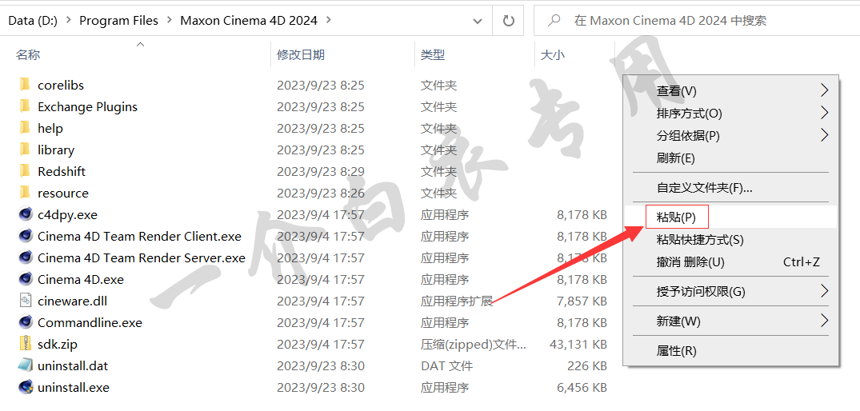Click the cineware.dll file icon
The image size is (860, 411).
[x=26, y=301]
